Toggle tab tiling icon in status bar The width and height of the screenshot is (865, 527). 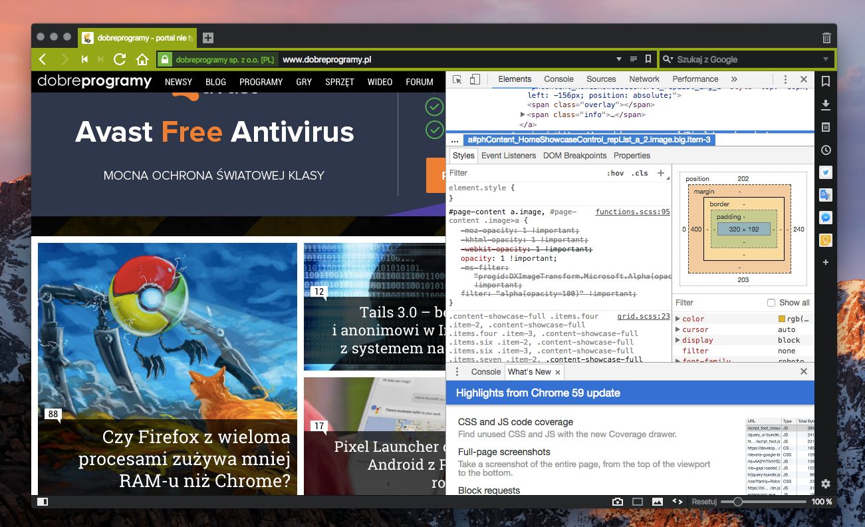pos(638,502)
